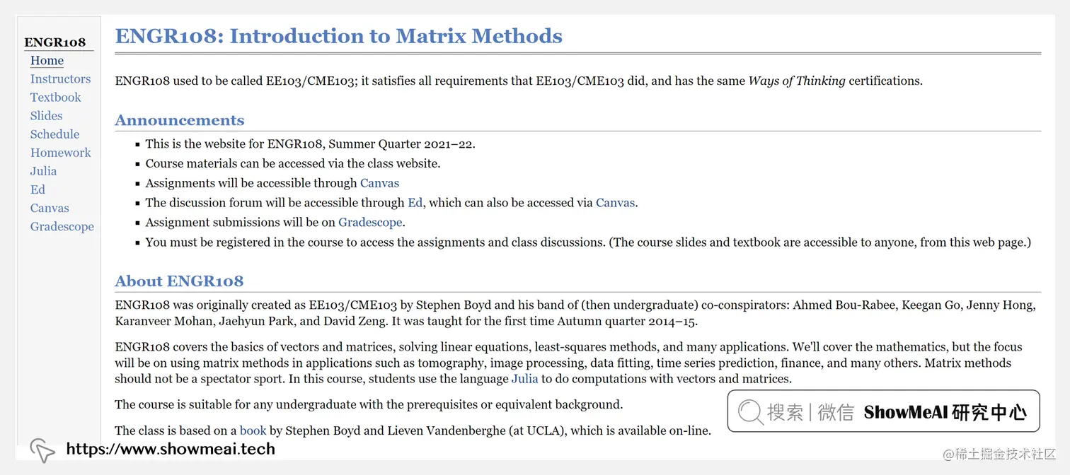Click the Ed discussion forum link
Viewport: 1070px width, 475px height.
coord(415,202)
